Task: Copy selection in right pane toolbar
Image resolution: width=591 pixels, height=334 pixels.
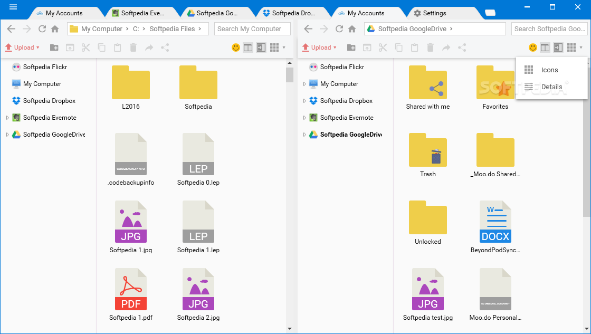Action: 399,47
